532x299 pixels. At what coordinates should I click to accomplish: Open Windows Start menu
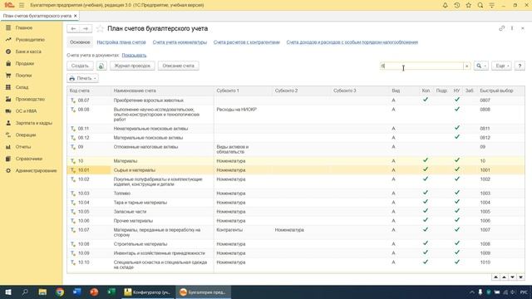[8, 292]
